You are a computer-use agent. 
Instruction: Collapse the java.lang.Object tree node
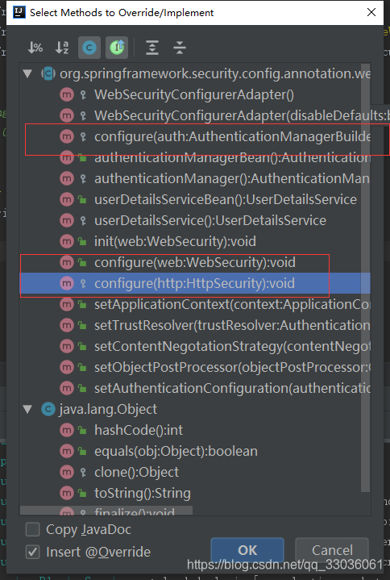point(27,409)
